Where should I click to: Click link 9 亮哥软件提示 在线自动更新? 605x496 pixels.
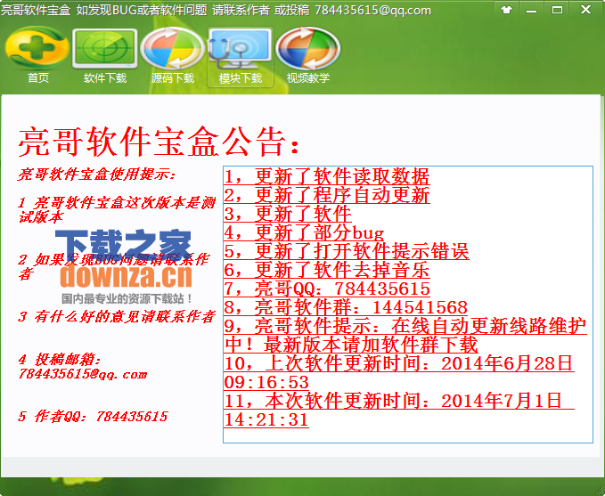click(405, 335)
